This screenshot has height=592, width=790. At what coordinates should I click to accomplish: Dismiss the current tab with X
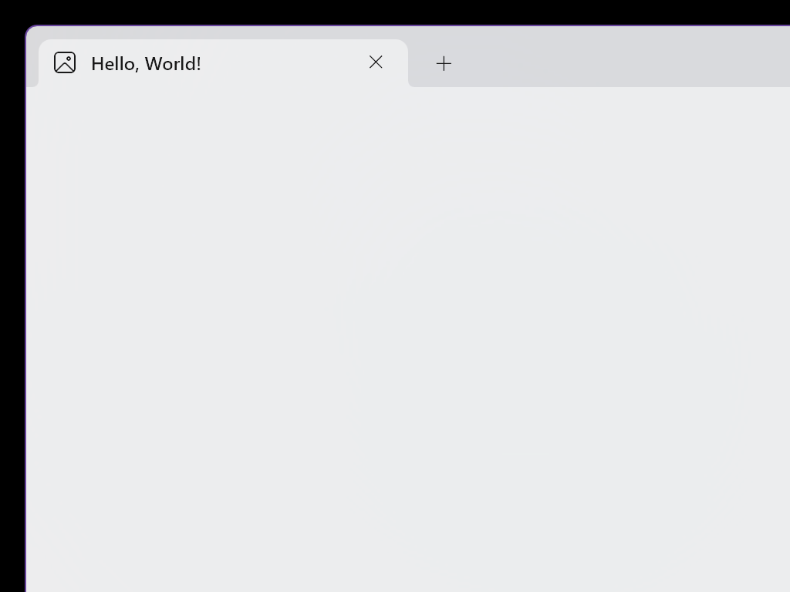coord(376,62)
